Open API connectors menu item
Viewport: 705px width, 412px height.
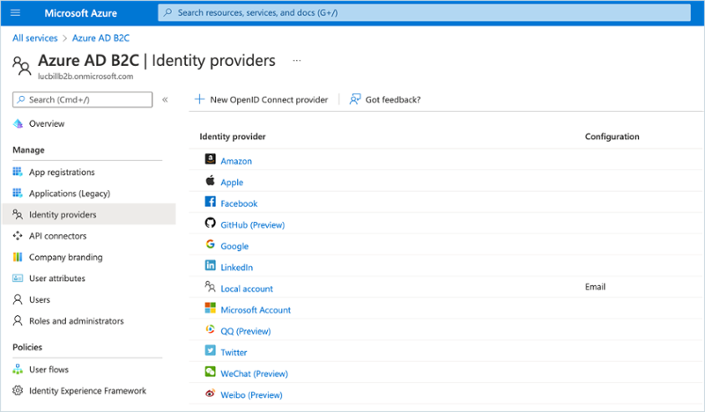click(x=57, y=236)
